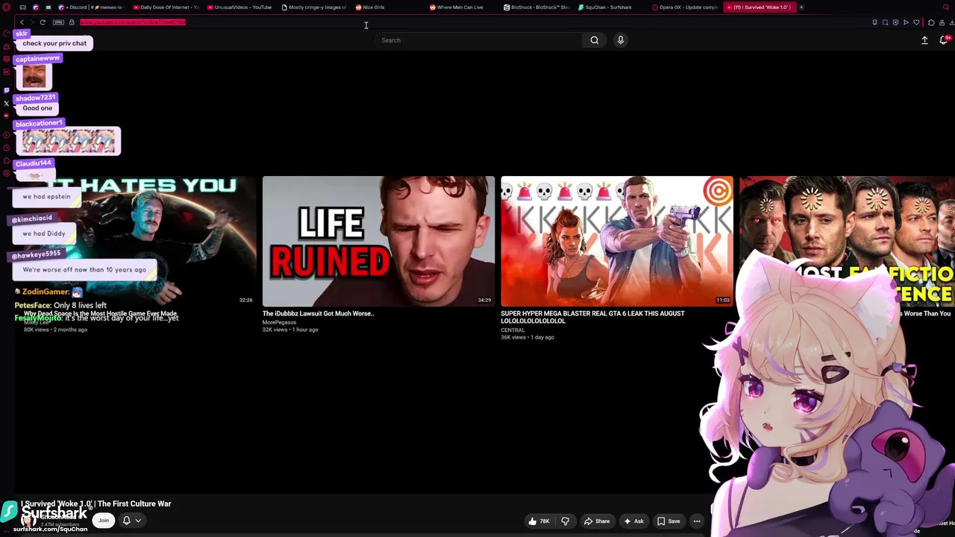Viewport: 955px width, 537px height.
Task: Open Opera GX menu logo
Action: click(x=7, y=7)
